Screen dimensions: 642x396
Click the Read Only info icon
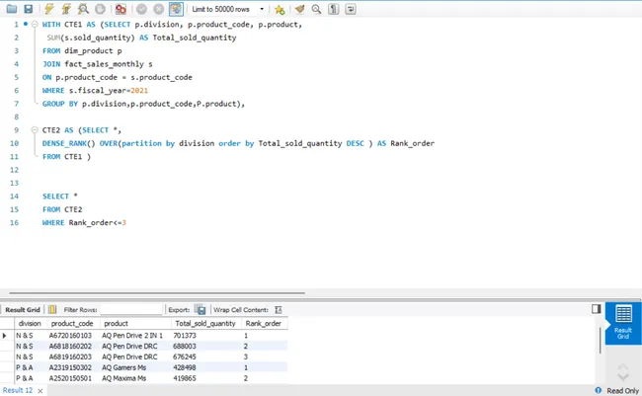tap(599, 390)
